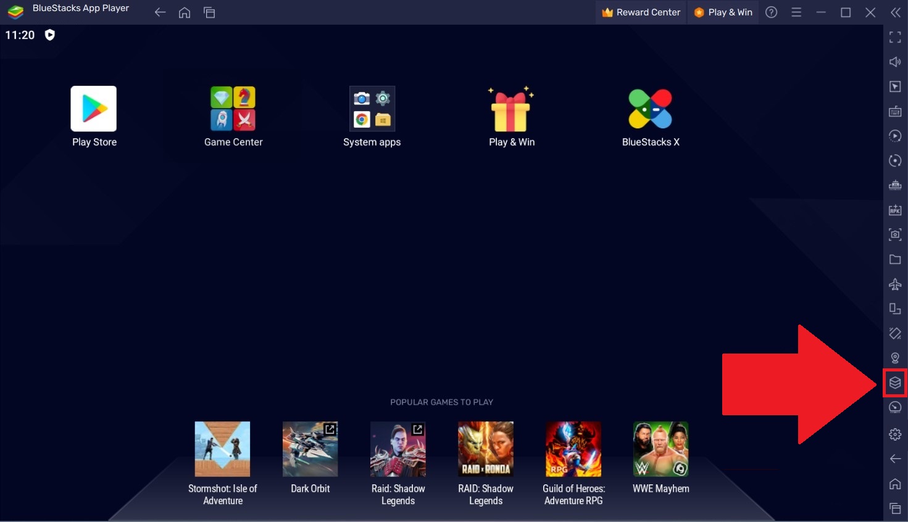Image resolution: width=908 pixels, height=522 pixels.
Task: Launch the BlueStacks X app
Action: point(651,117)
